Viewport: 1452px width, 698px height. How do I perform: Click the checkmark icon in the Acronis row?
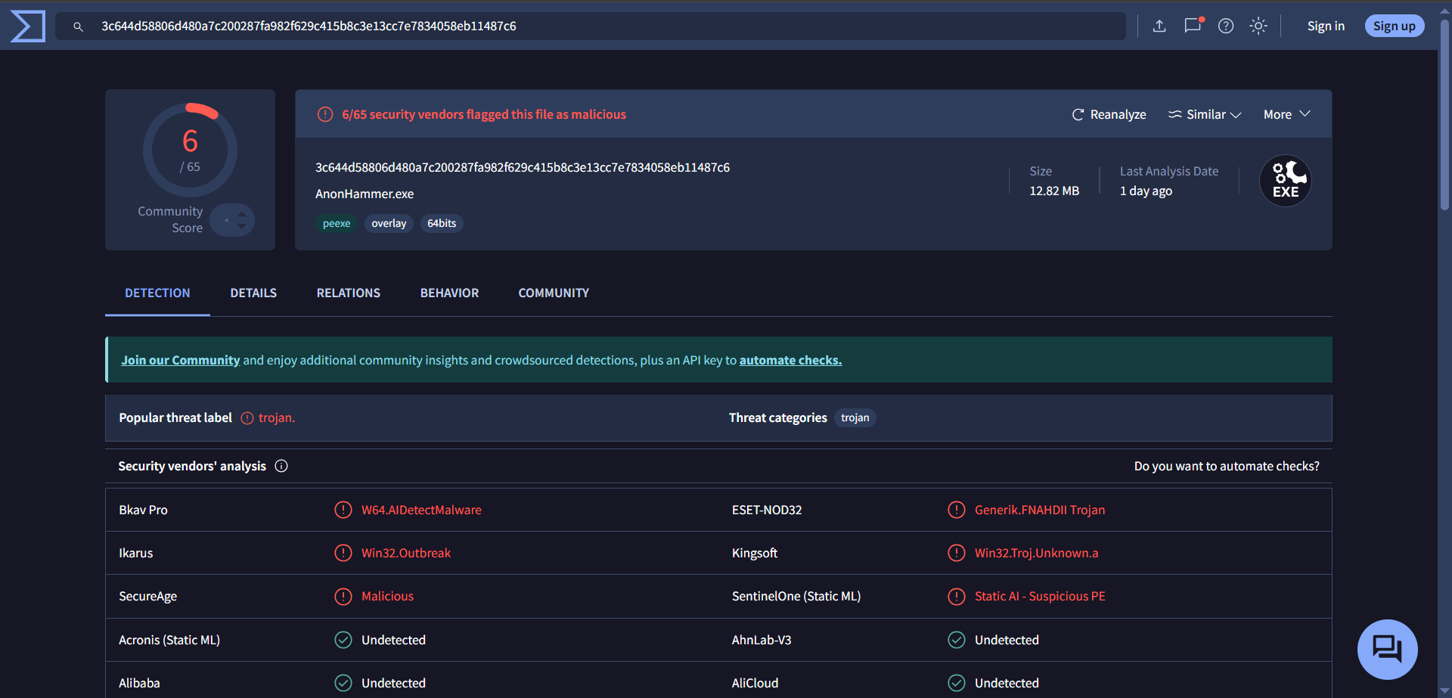[343, 640]
